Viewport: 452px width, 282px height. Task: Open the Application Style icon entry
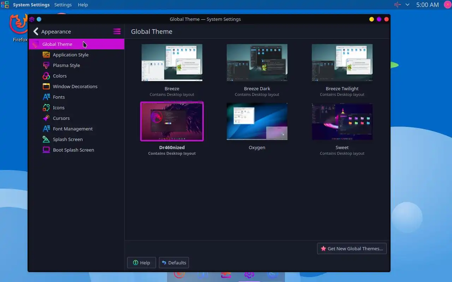pos(46,55)
